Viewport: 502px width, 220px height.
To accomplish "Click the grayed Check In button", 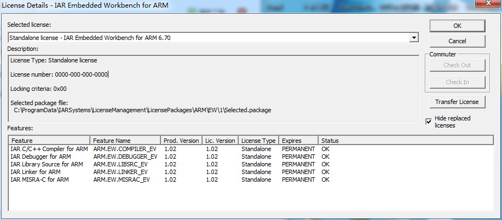I will 457,82.
